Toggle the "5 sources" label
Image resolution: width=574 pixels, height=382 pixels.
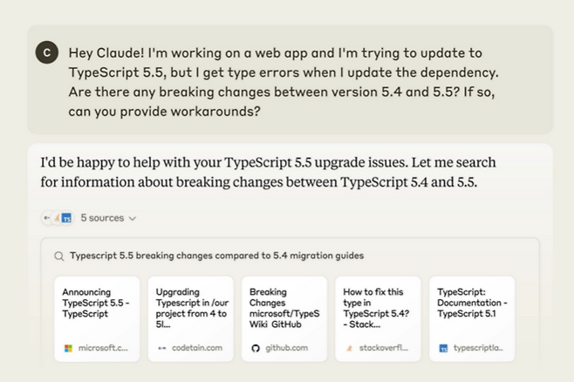[101, 217]
